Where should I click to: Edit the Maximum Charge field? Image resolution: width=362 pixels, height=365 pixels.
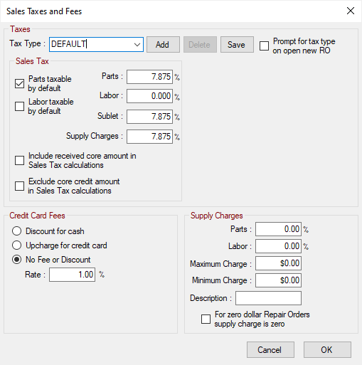pos(278,263)
